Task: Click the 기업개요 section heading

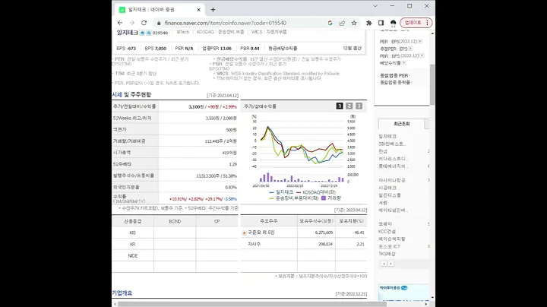Action: pos(122,293)
